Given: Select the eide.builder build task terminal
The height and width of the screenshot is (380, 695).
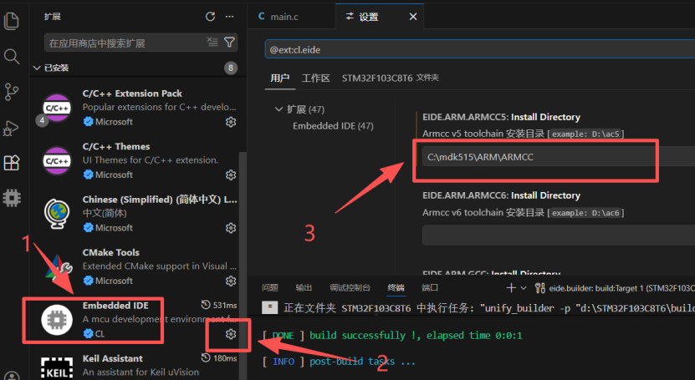Looking at the screenshot, I should [615, 288].
